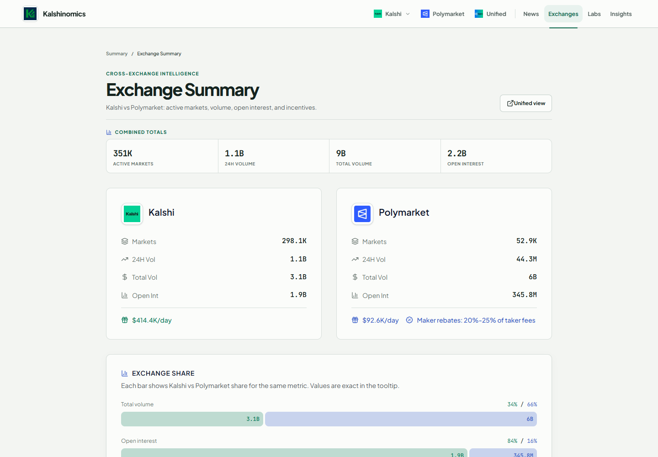Click the Kalshinomics logo icon
Image resolution: width=658 pixels, height=457 pixels.
point(30,14)
